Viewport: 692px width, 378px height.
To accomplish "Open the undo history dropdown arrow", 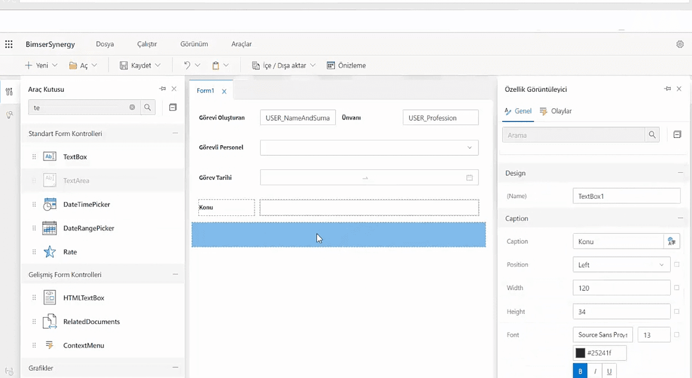I will click(x=198, y=65).
